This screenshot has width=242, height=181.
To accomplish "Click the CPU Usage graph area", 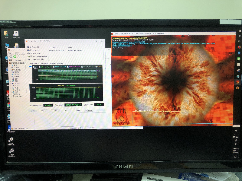I will pyautogui.click(x=66, y=93).
